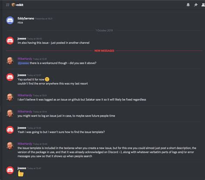Open notification bell settings

coord(188,5)
